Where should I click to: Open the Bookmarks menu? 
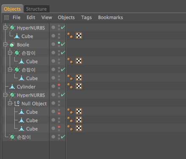[110, 17]
